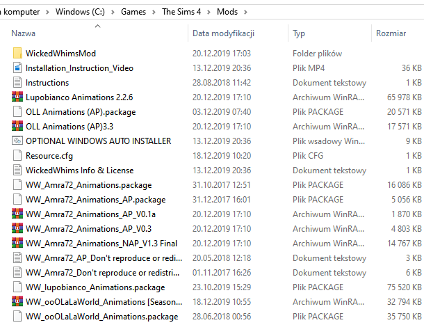Select the file name Installation_Instruction_Video

[79, 68]
